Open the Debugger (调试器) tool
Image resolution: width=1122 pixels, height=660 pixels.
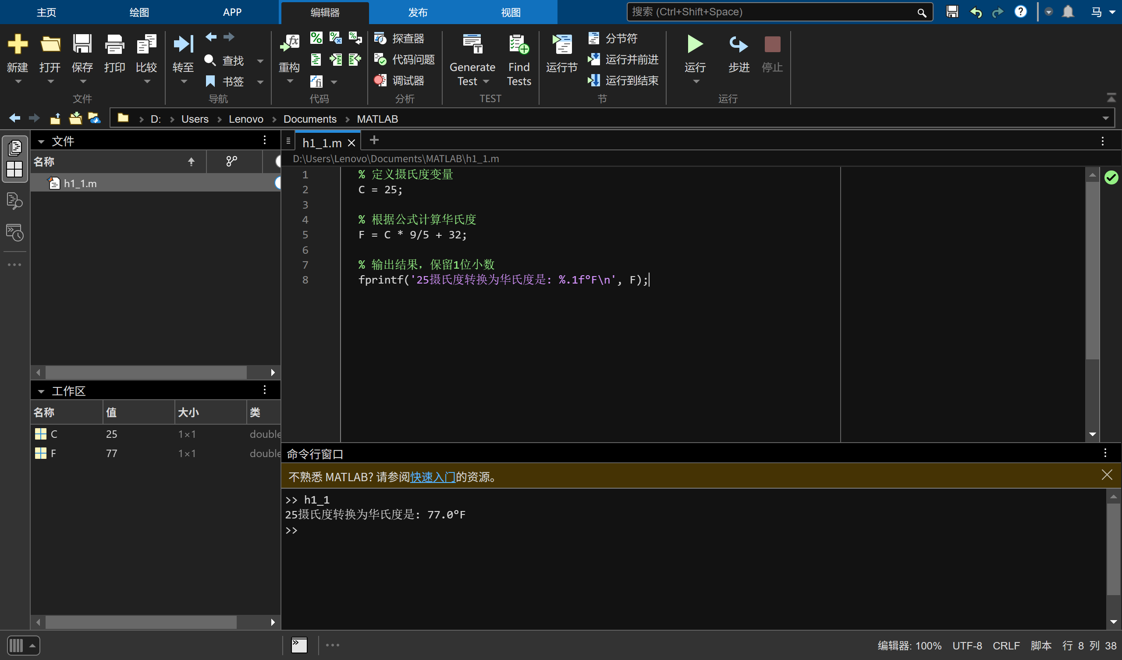[x=399, y=81]
